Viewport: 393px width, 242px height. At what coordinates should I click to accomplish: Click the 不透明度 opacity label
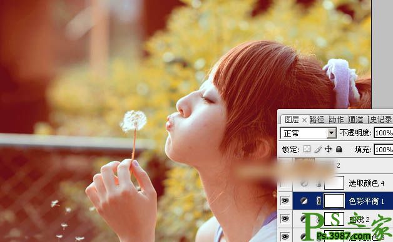[x=355, y=133]
